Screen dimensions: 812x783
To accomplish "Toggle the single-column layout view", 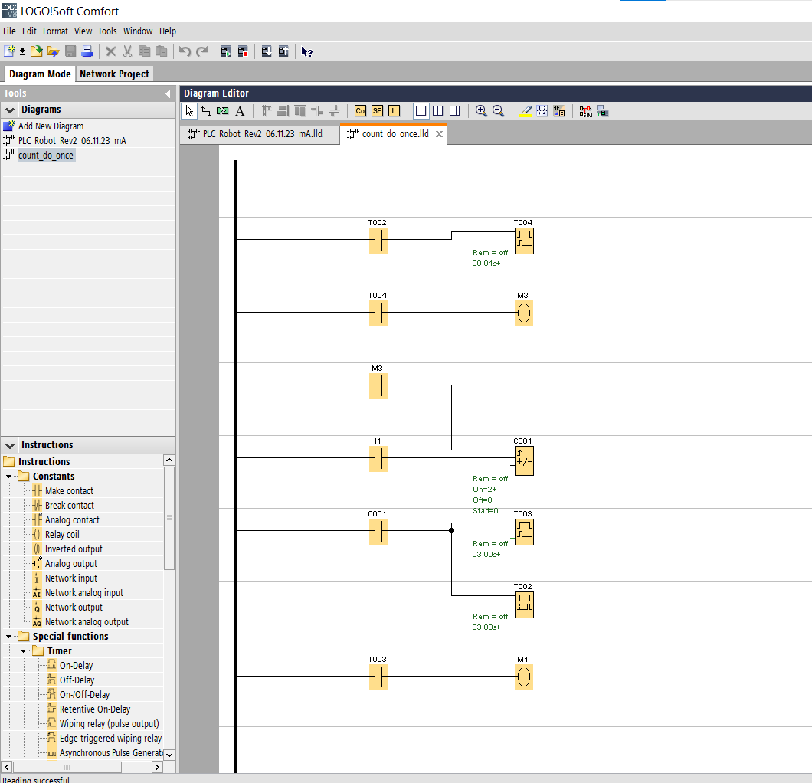I will 420,111.
